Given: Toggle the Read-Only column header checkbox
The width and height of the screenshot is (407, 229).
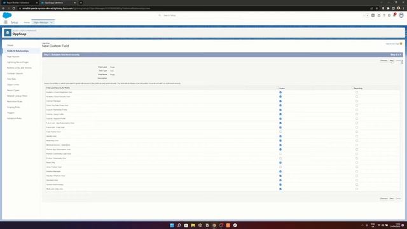Looking at the screenshot, I should pos(352,88).
